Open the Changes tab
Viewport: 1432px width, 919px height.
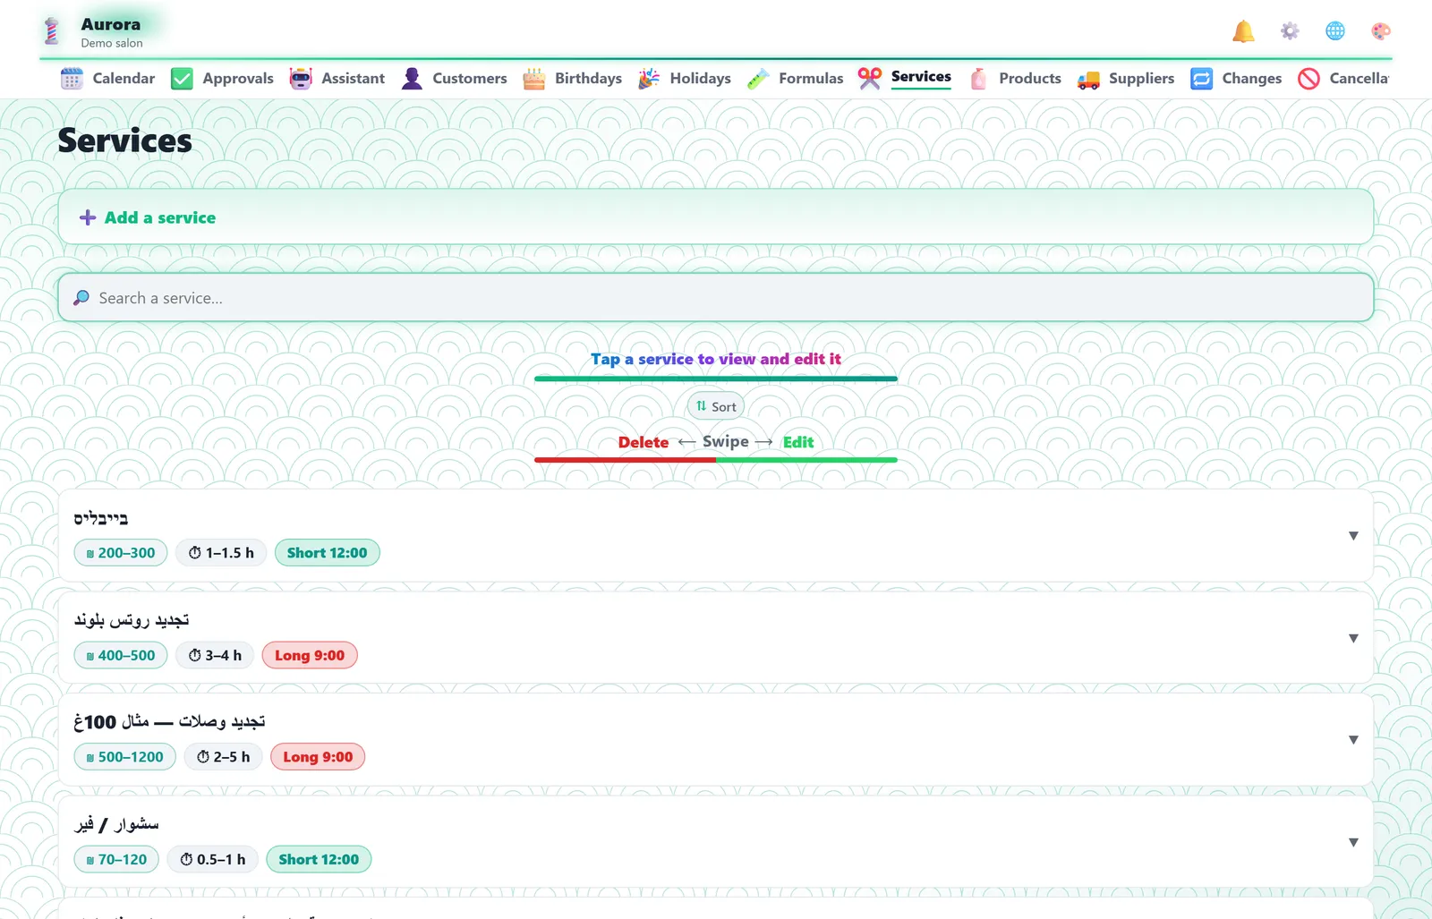pos(1236,79)
